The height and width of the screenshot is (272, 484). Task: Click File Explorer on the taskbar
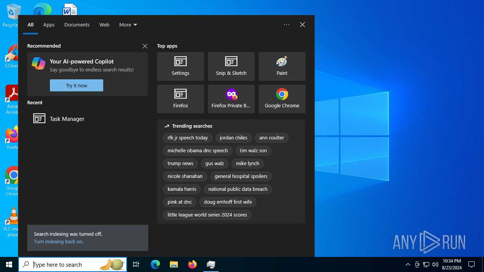tap(174, 264)
